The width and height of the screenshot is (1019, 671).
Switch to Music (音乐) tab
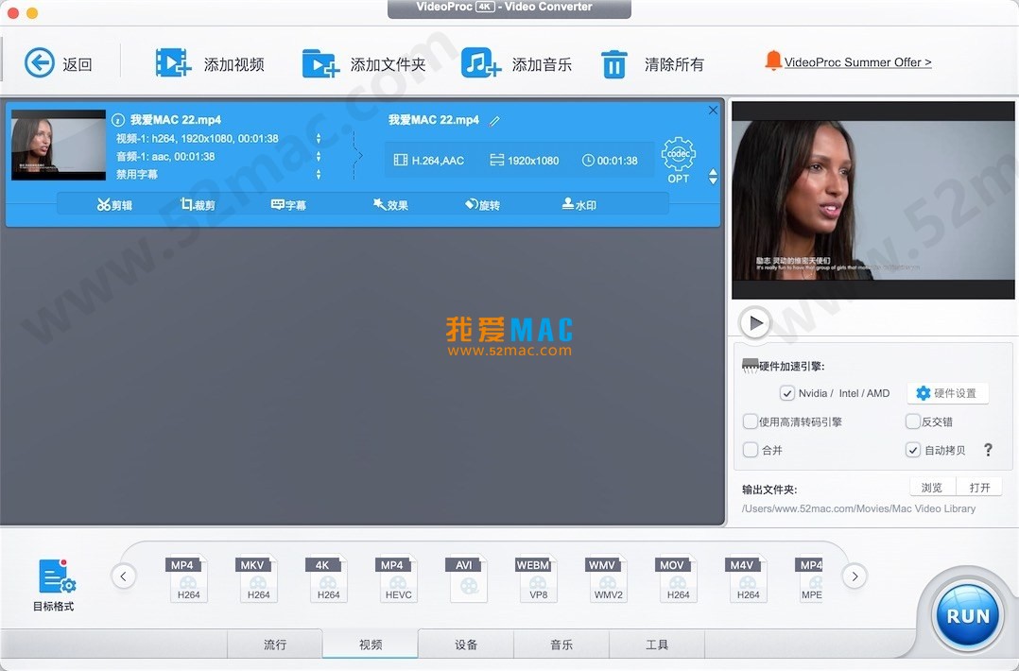tap(561, 644)
